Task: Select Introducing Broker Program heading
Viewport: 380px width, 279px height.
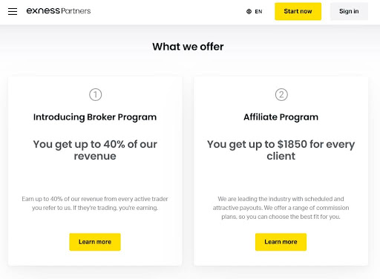Action: click(x=95, y=117)
